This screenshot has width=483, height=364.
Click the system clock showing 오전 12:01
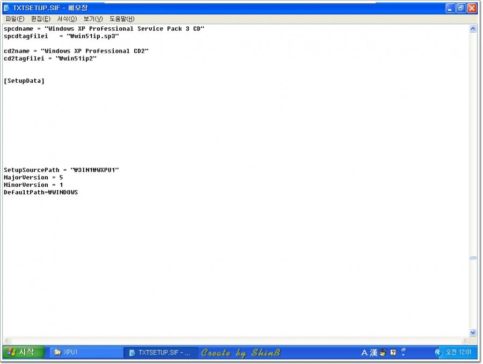tap(458, 352)
